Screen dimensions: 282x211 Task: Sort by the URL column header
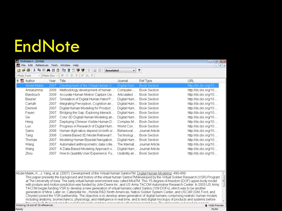pyautogui.click(x=203, y=81)
